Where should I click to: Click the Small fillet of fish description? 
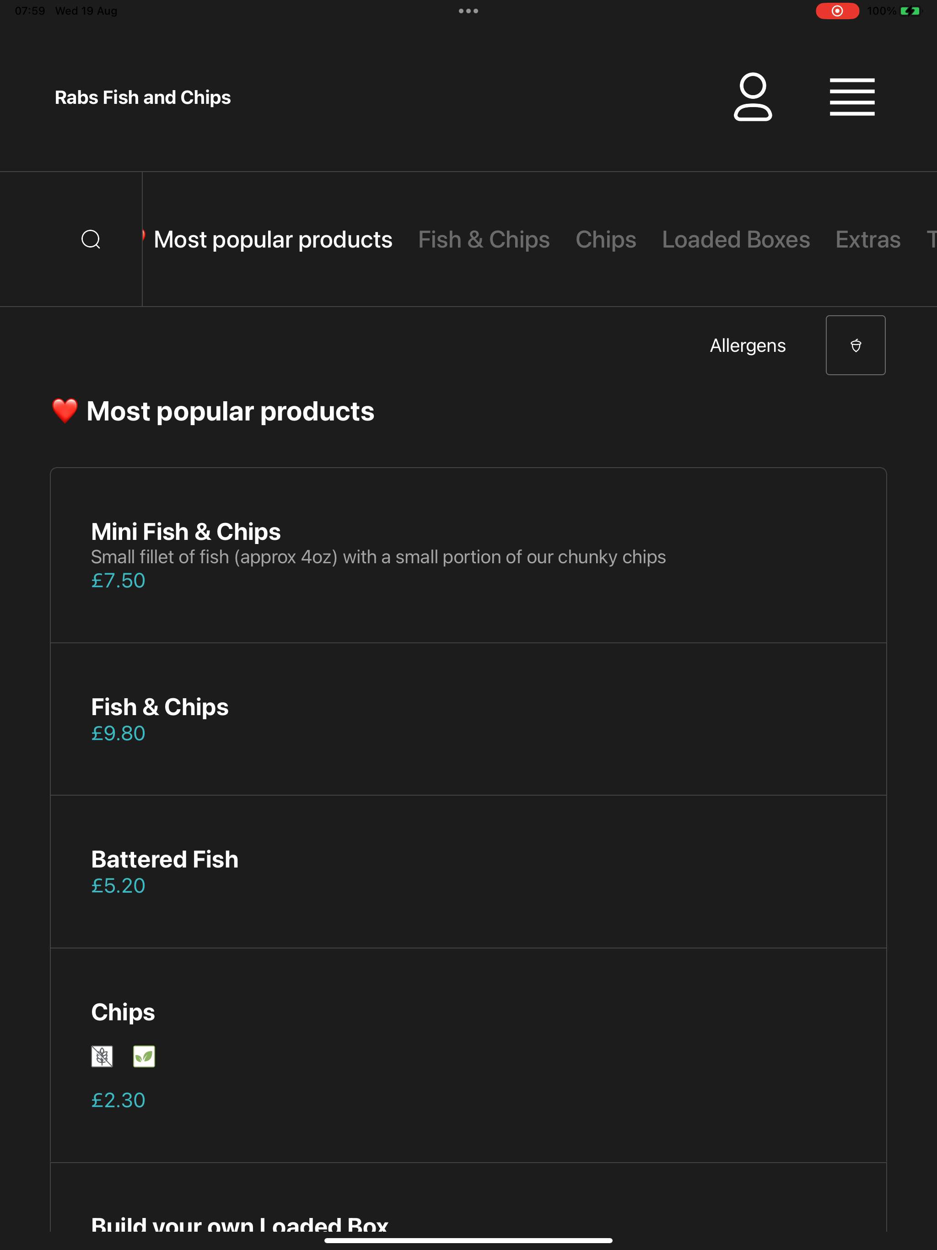click(x=379, y=557)
